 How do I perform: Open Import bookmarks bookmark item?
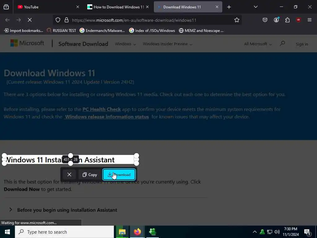[x=24, y=31]
